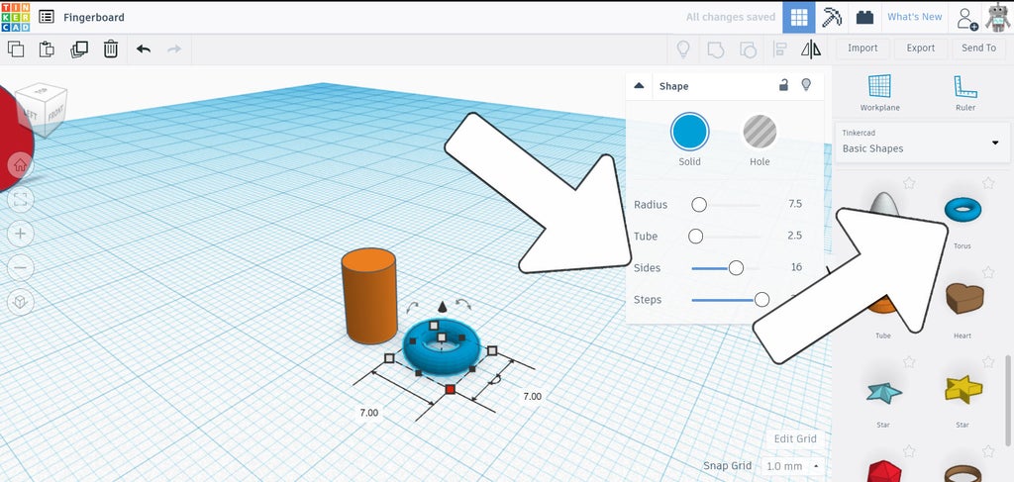Click the black height cone handle above torus
This screenshot has height=482, width=1014.
click(443, 307)
